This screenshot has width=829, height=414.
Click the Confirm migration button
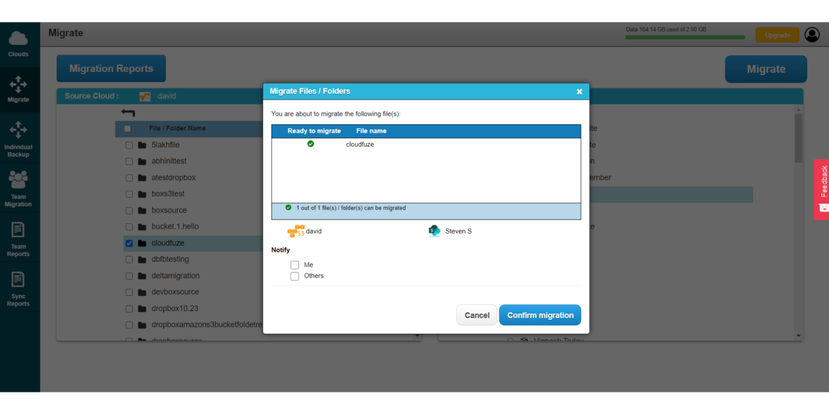coord(540,314)
